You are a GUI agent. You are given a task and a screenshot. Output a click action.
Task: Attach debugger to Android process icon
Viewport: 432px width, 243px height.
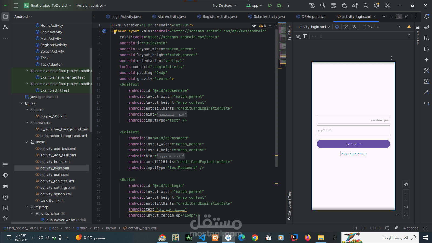(344, 5)
